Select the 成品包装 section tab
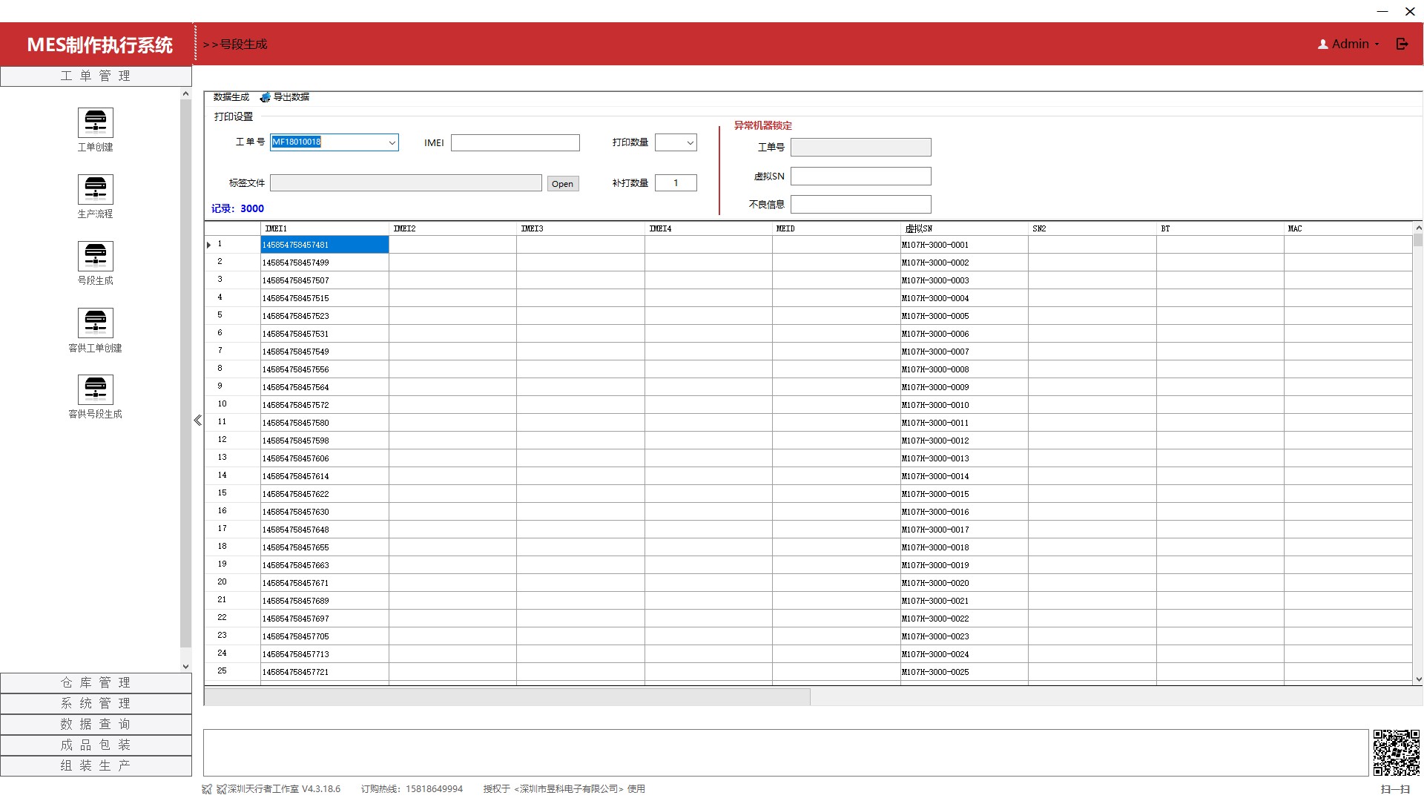Viewport: 1424px width, 801px height. point(96,745)
